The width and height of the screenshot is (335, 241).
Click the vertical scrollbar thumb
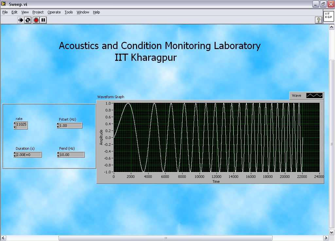click(x=332, y=144)
